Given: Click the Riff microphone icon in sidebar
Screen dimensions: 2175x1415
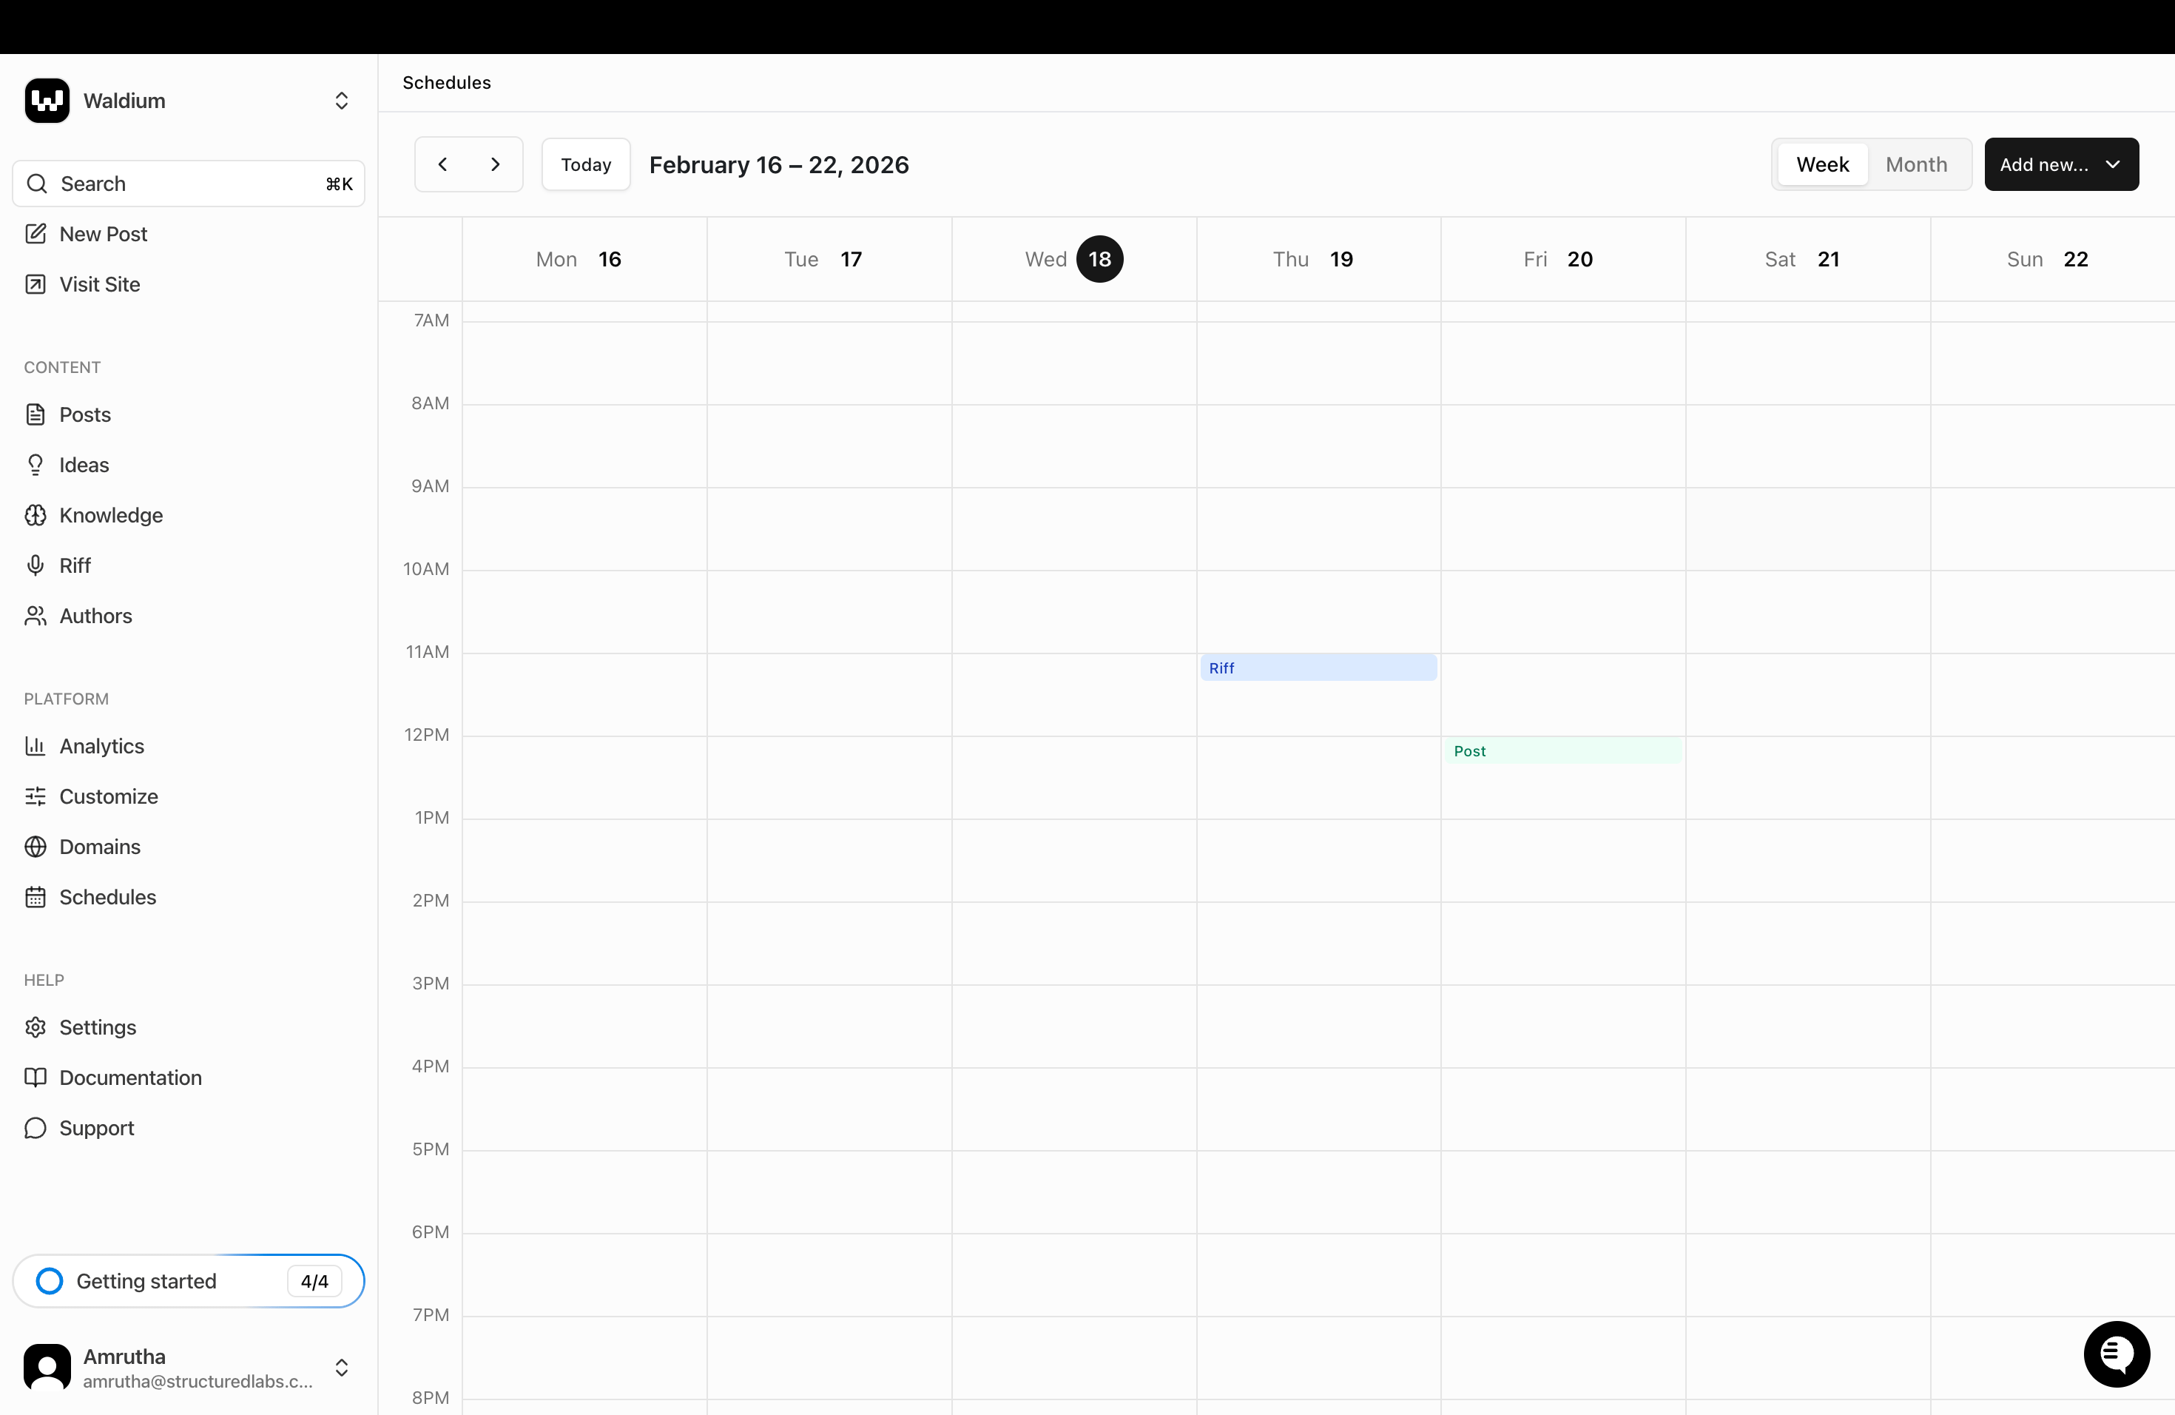Looking at the screenshot, I should point(36,566).
